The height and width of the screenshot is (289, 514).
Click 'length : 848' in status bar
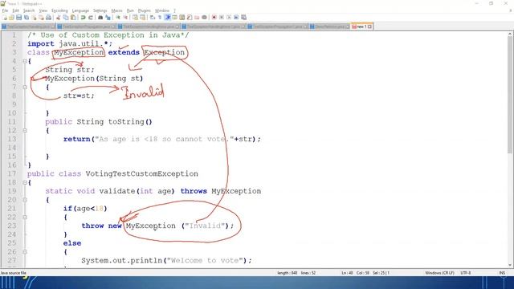[x=288, y=273]
